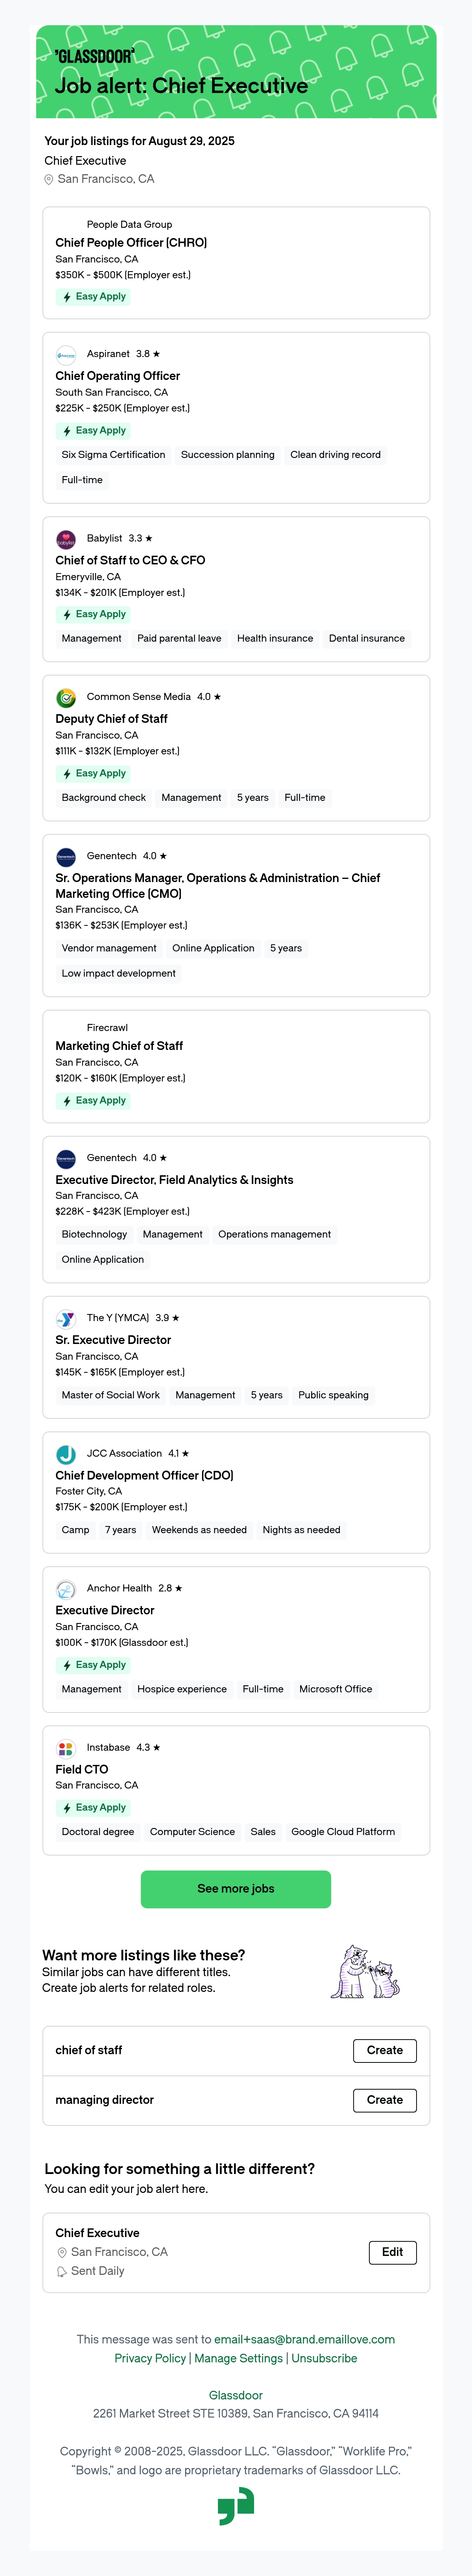Screen dimensions: 472x2576
Task: Create a managing director job alert
Action: click(384, 2100)
